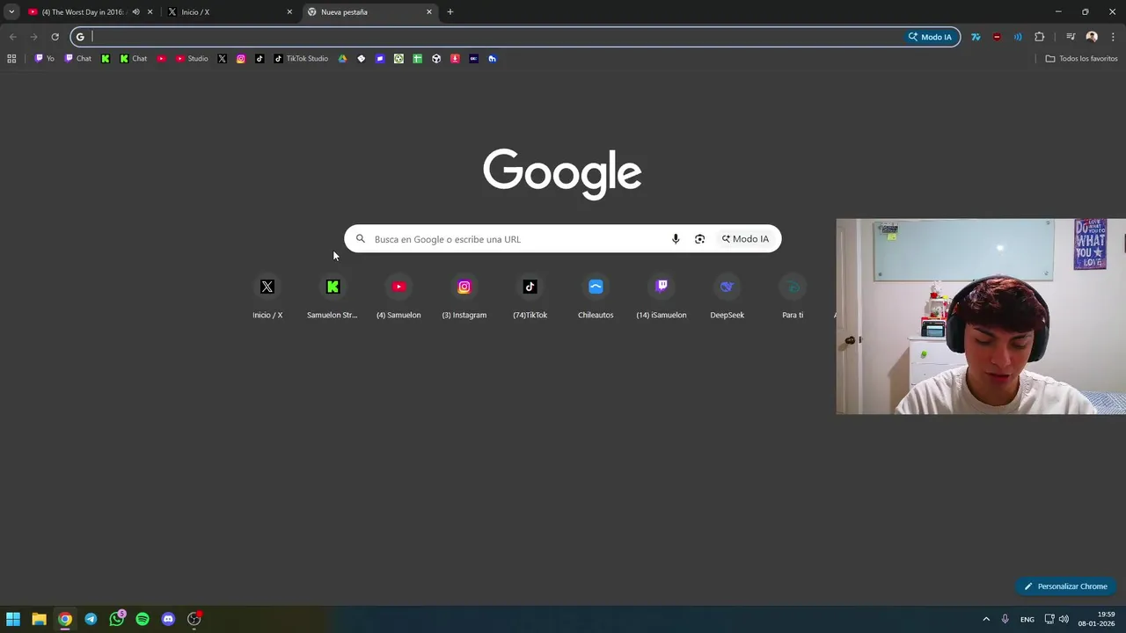Click the blue sound-wave extension icon
The width and height of the screenshot is (1126, 633).
coord(1018,37)
